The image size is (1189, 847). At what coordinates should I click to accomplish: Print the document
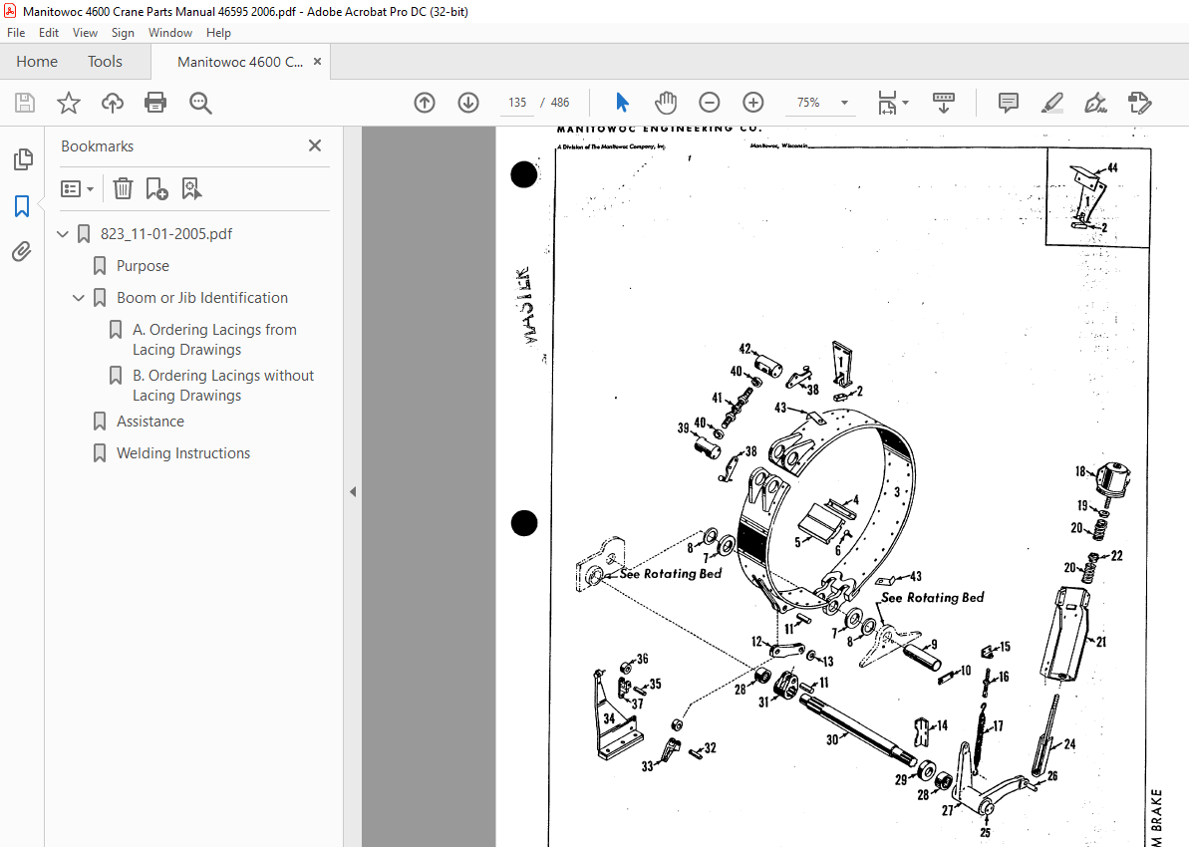click(155, 103)
